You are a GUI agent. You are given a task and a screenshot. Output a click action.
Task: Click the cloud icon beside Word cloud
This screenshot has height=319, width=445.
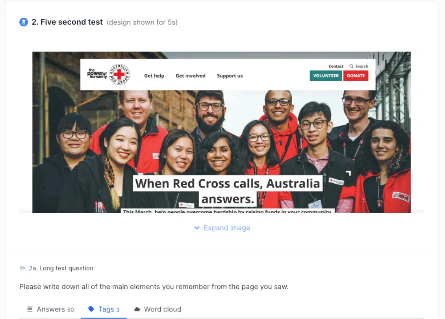137,309
